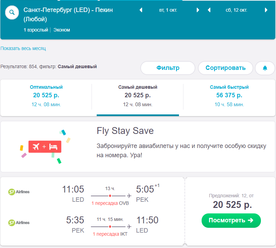Screen dimensions: 276x248
Task: Click the return date сб, 12 окт.
Action: pyautogui.click(x=236, y=10)
